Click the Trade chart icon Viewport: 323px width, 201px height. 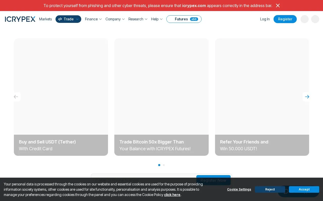tap(60, 19)
